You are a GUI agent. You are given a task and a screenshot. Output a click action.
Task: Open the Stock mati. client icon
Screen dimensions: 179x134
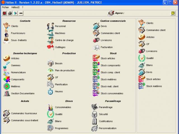pos(96,86)
